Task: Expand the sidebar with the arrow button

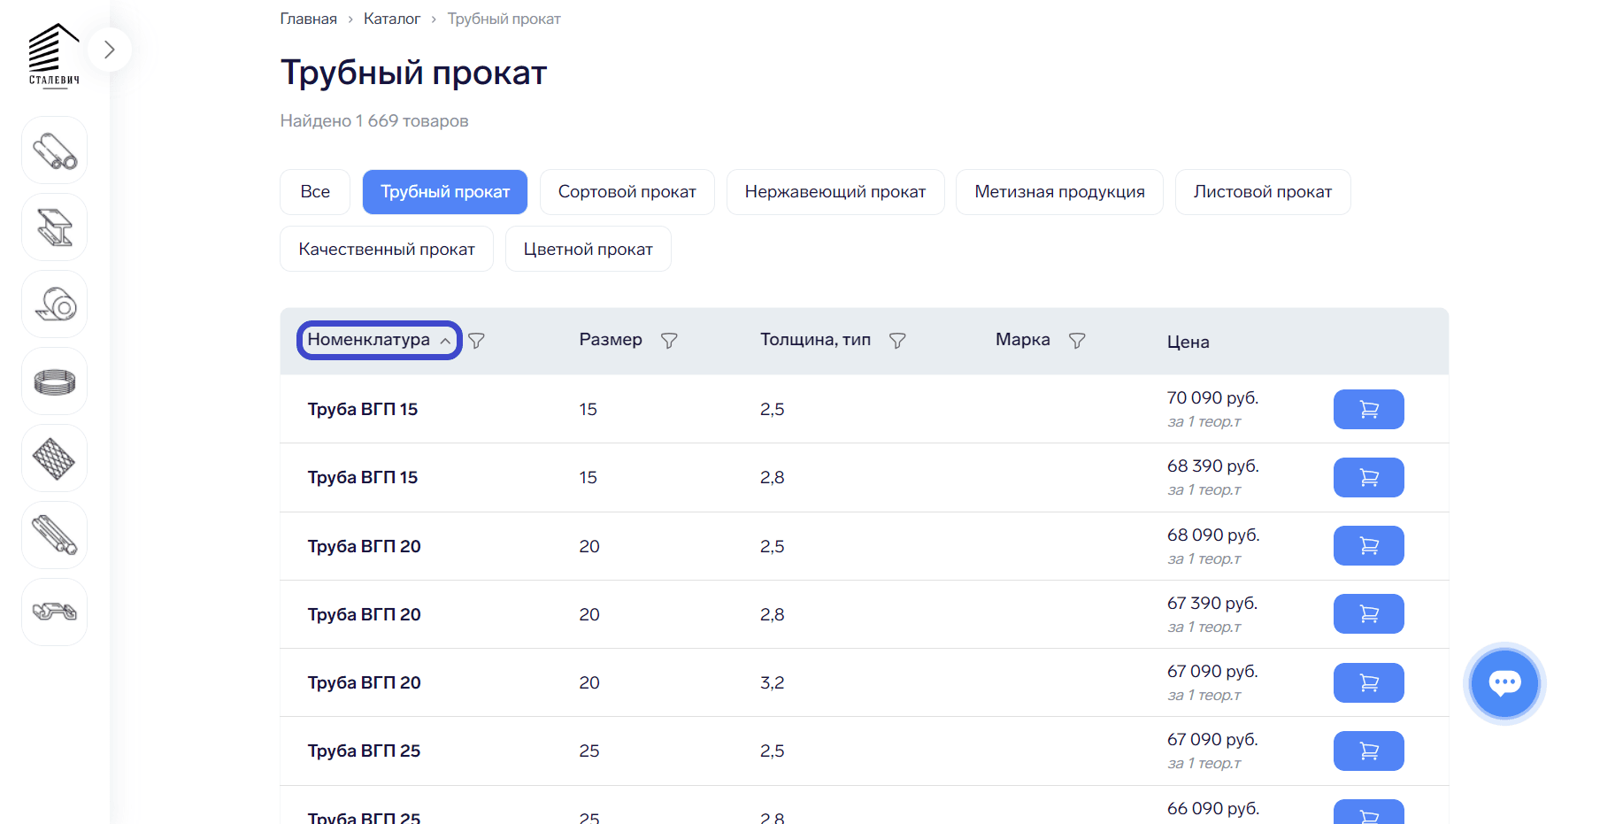Action: [x=110, y=50]
